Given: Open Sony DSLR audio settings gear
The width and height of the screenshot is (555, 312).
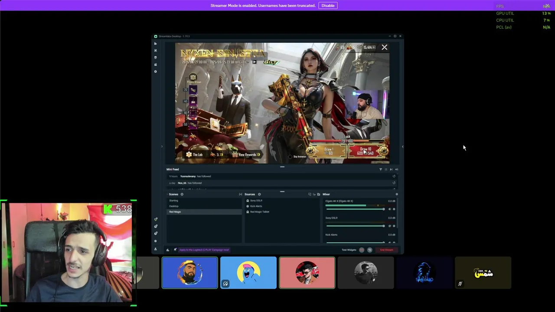Looking at the screenshot, I should tap(394, 226).
